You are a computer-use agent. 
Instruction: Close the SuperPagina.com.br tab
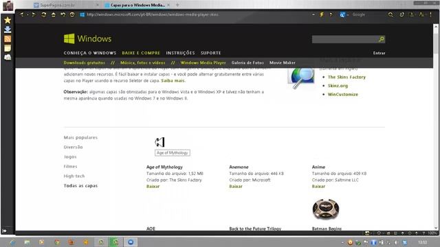tap(98, 5)
